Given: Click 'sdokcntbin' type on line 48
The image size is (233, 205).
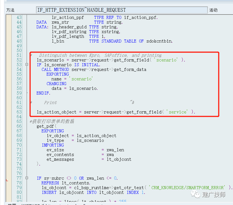Looking at the screenshot, I should click(159, 41).
